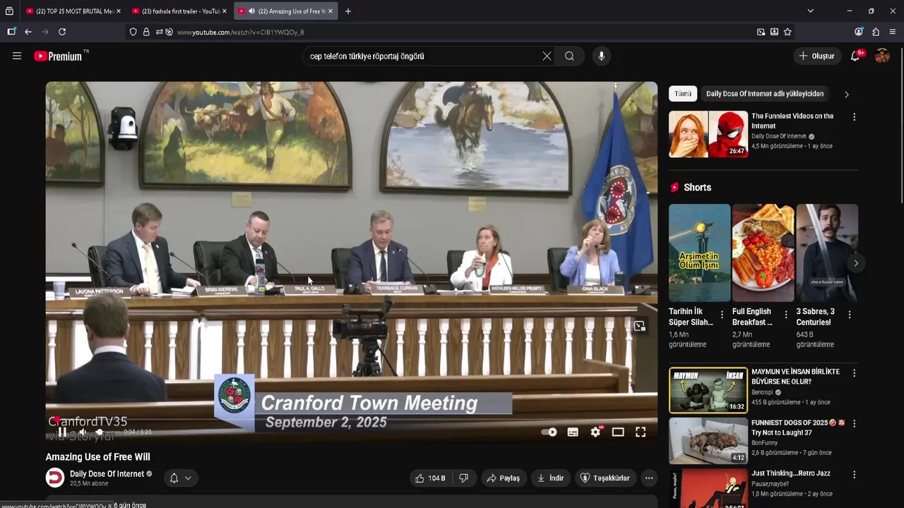Image resolution: width=904 pixels, height=508 pixels.
Task: Open Just Thinking...Retro Jazz video title
Action: (790, 473)
